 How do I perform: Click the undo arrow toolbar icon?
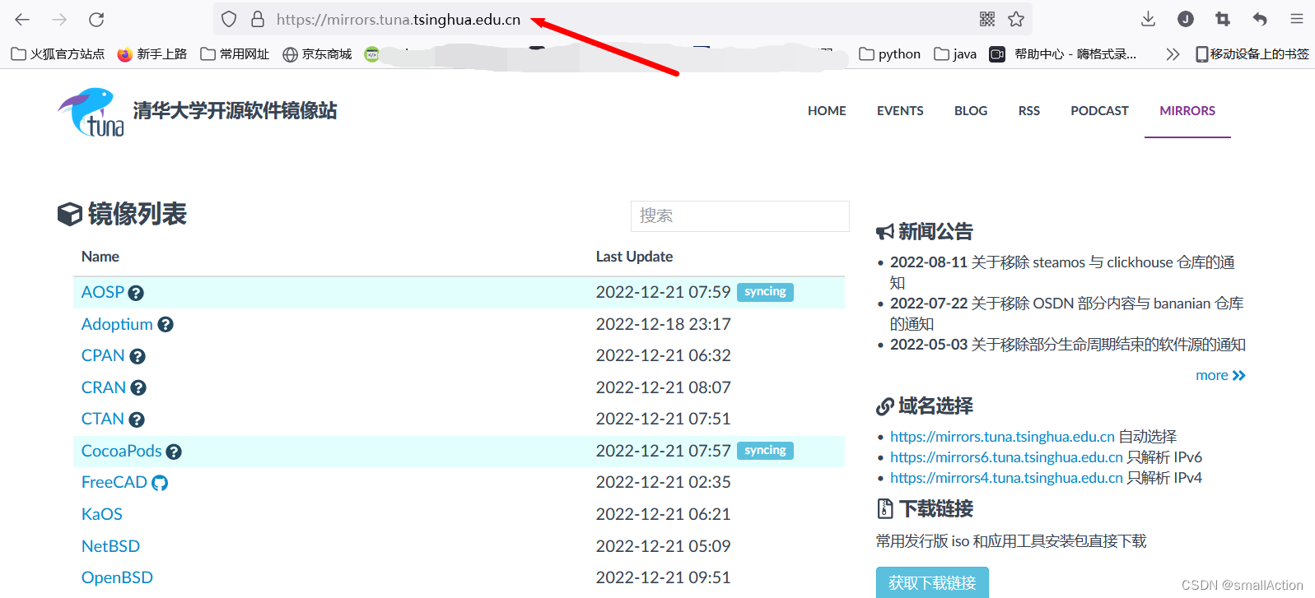tap(1260, 19)
